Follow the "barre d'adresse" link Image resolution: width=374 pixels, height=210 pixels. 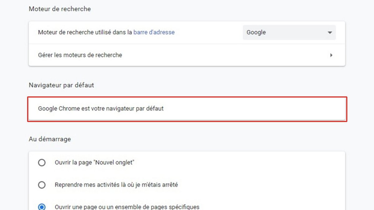(x=154, y=32)
